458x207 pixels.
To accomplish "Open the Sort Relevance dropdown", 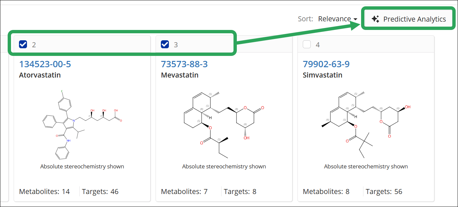I will [x=337, y=19].
